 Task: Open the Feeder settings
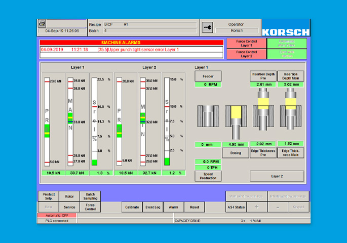208,76
